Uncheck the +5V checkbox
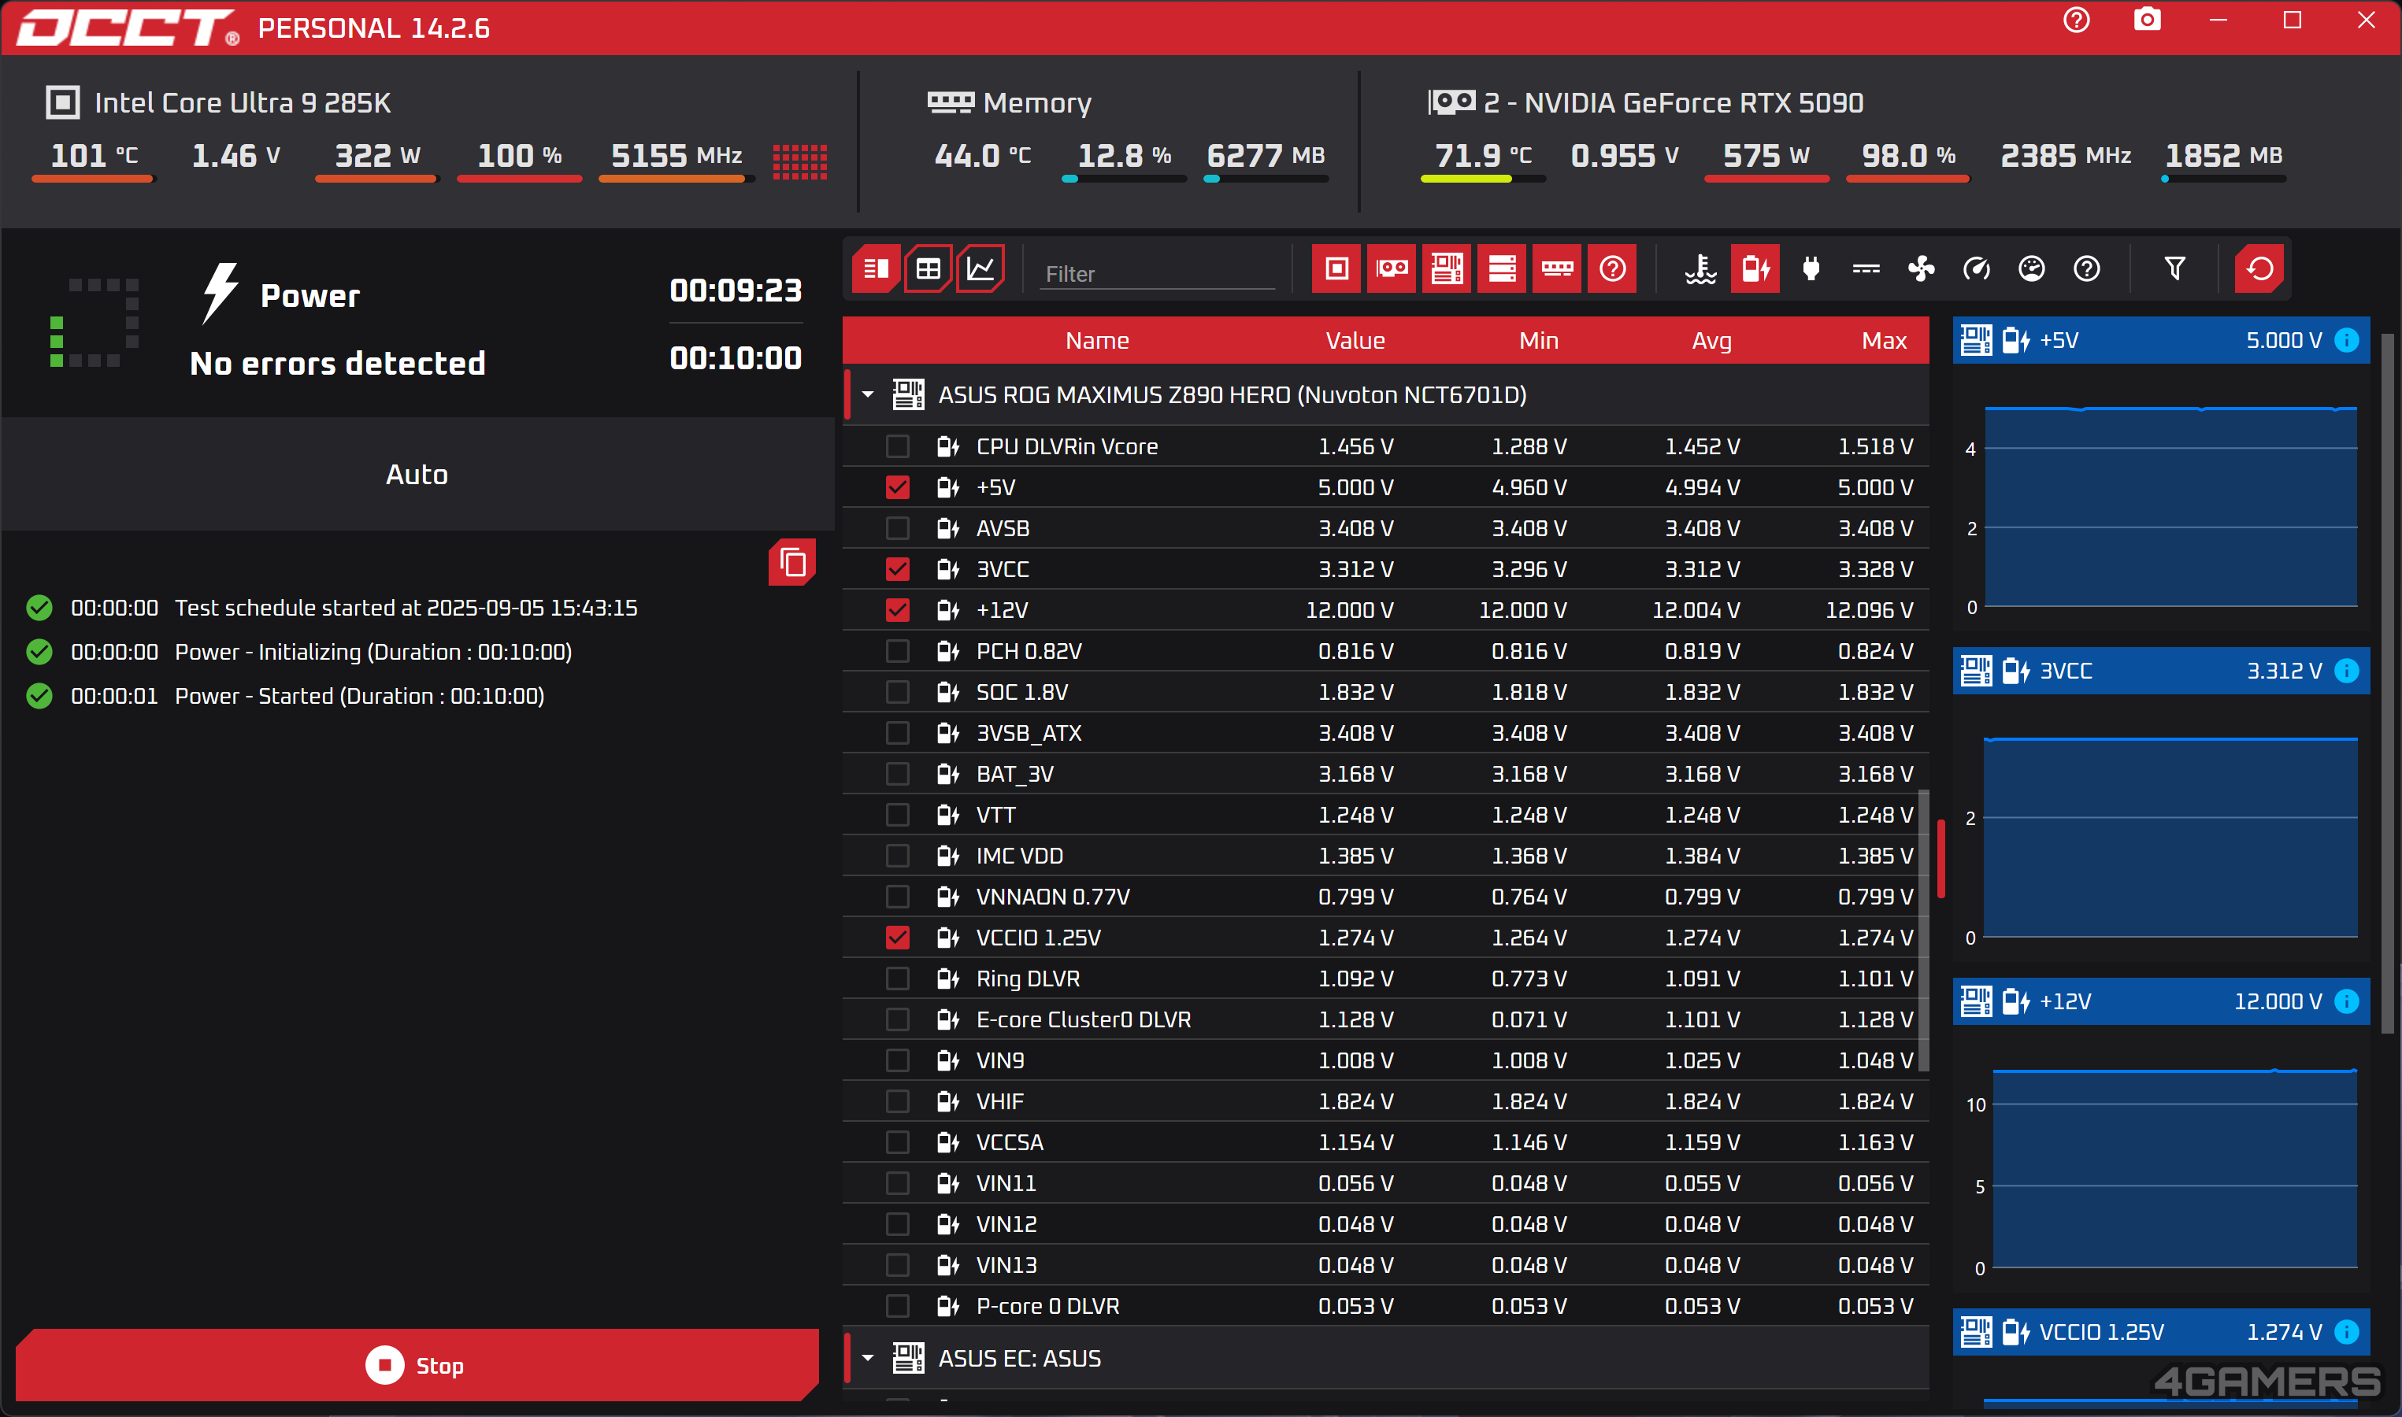This screenshot has width=2402, height=1417. 898,488
